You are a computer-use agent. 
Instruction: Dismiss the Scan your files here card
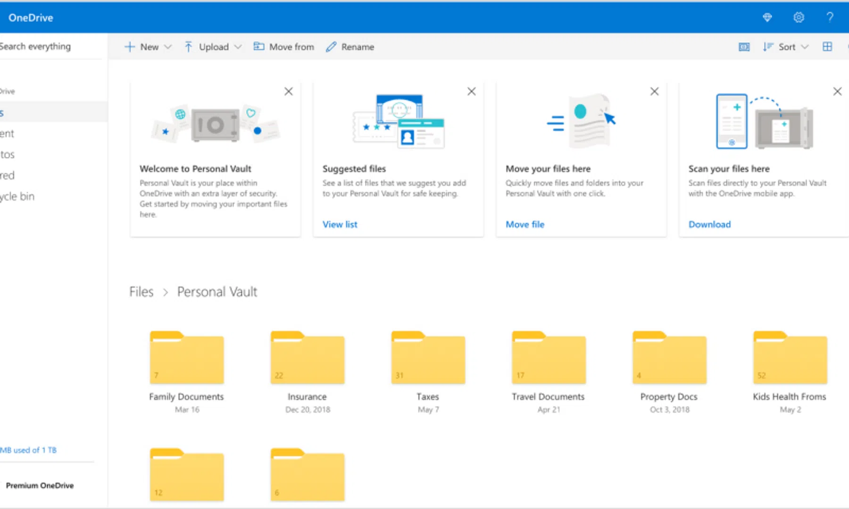[837, 91]
